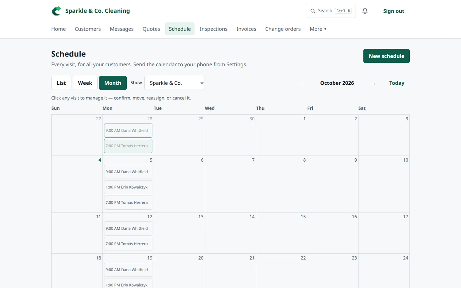Click the search magnifier icon

pyautogui.click(x=313, y=11)
